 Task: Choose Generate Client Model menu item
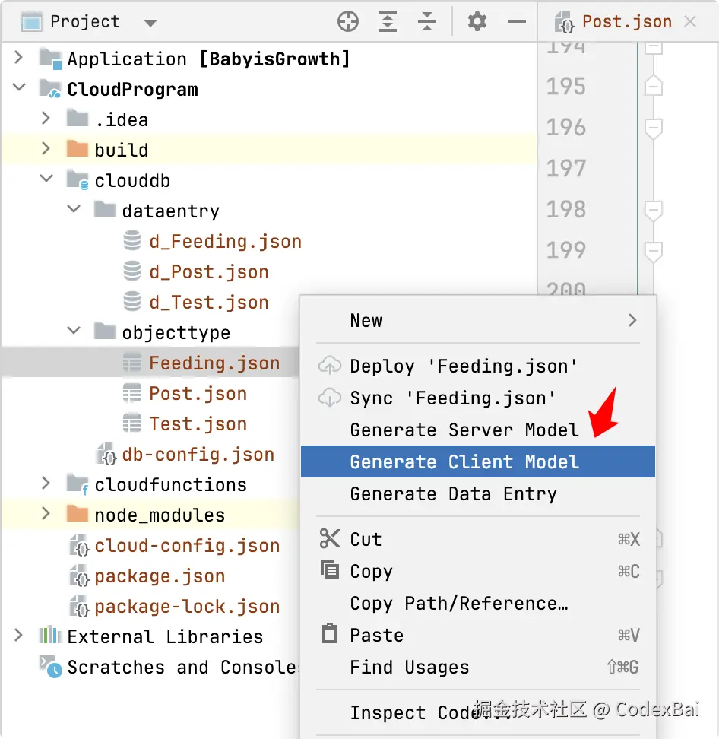pyautogui.click(x=464, y=461)
